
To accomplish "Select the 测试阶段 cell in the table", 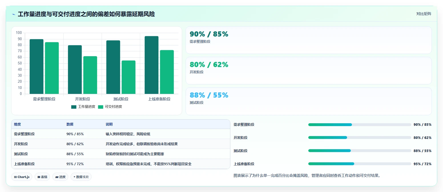I will coord(21,154).
